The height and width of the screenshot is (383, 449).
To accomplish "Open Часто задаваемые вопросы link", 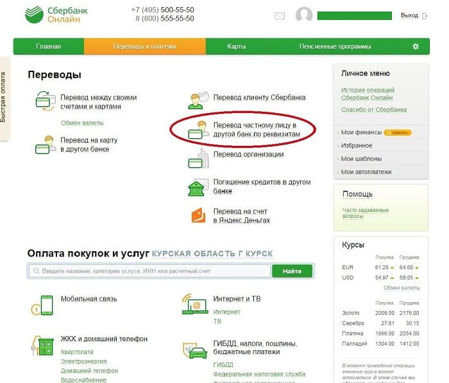I will pyautogui.click(x=366, y=213).
